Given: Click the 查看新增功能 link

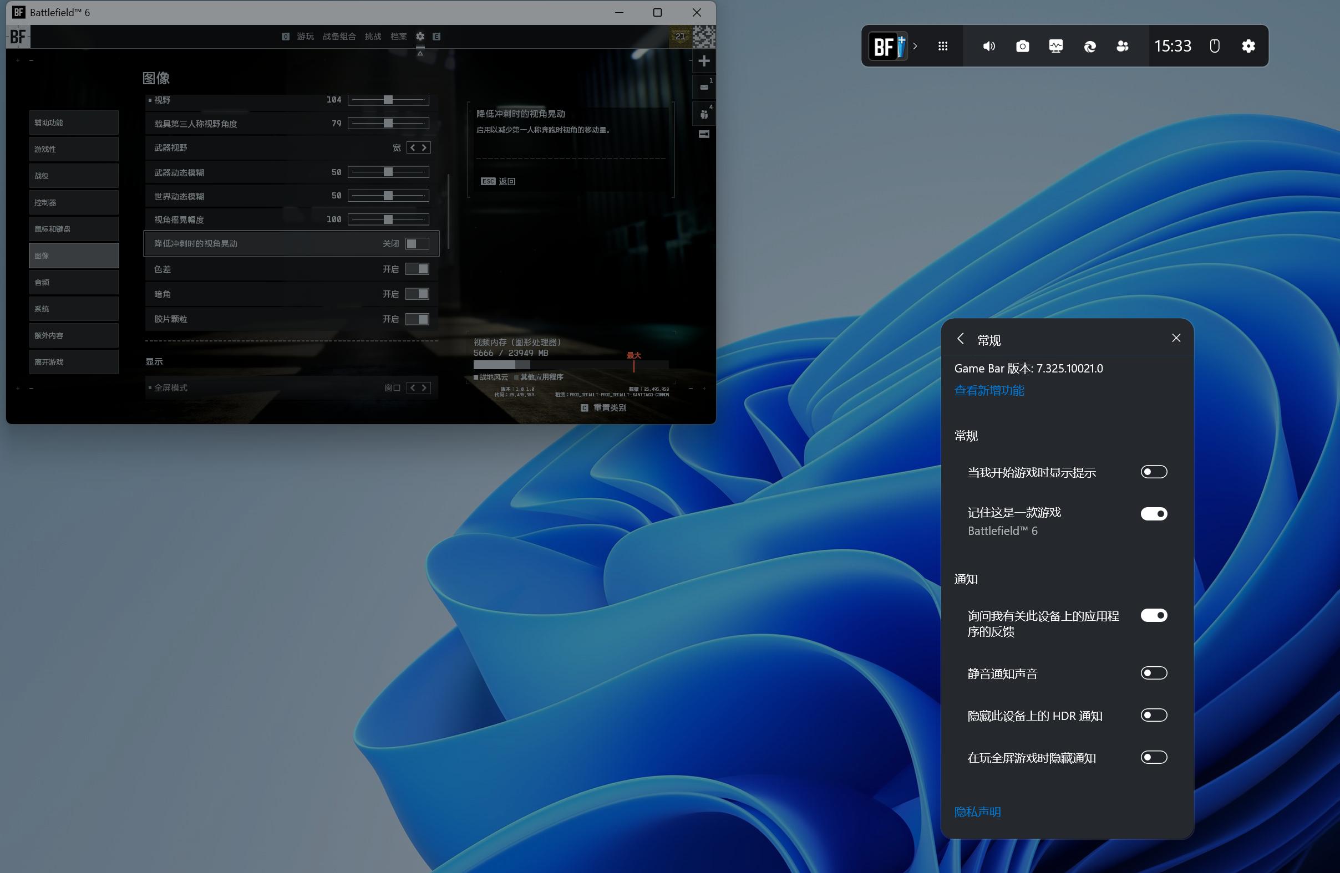Looking at the screenshot, I should [989, 390].
